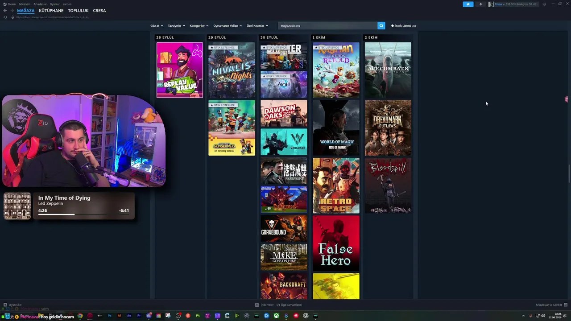Click the magnifier search button
This screenshot has width=571, height=321.
[381, 26]
